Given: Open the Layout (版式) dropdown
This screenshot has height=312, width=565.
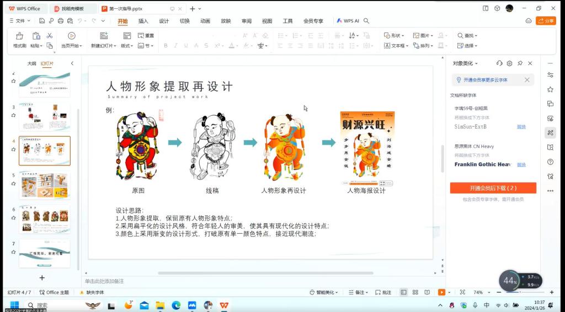Looking at the screenshot, I should [127, 46].
